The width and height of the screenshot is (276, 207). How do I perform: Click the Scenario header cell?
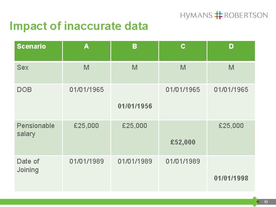31,46
